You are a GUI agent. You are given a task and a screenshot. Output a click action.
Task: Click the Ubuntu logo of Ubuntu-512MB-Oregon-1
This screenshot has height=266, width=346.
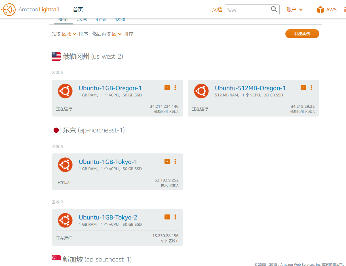tap(201, 91)
